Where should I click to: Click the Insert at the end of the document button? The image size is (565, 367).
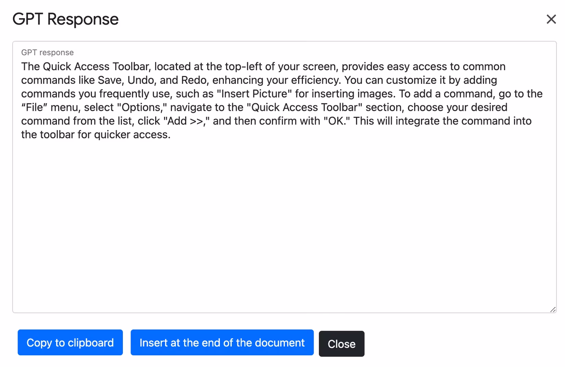coord(222,342)
